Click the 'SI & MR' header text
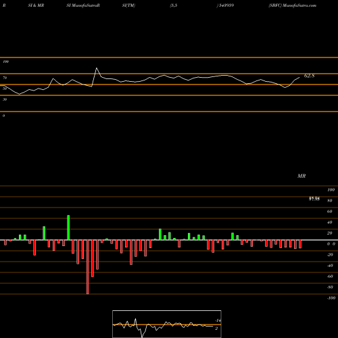 coord(36,5)
